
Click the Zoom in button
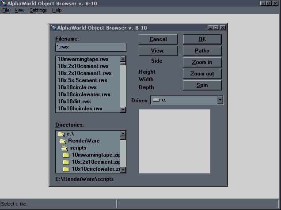click(202, 62)
